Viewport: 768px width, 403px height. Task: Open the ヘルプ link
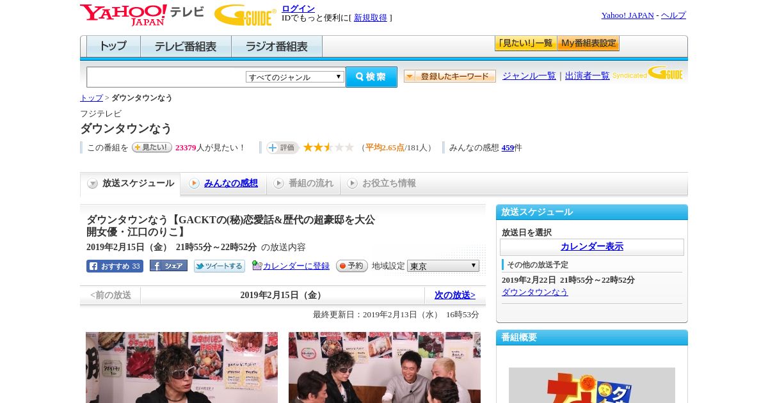673,15
